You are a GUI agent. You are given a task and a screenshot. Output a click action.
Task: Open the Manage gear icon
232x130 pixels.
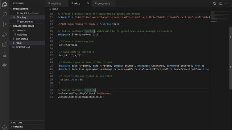5,127
